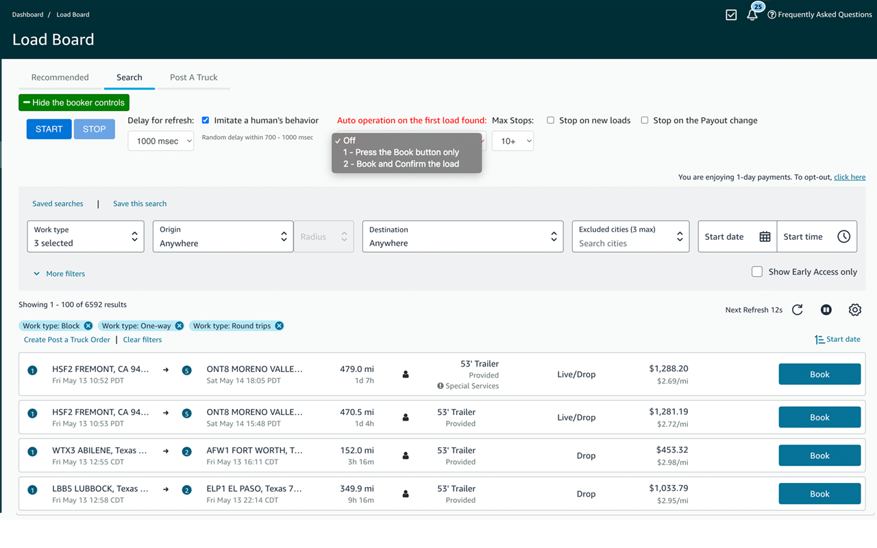Open the load board settings gear
Image resolution: width=877 pixels, height=548 pixels.
point(855,310)
